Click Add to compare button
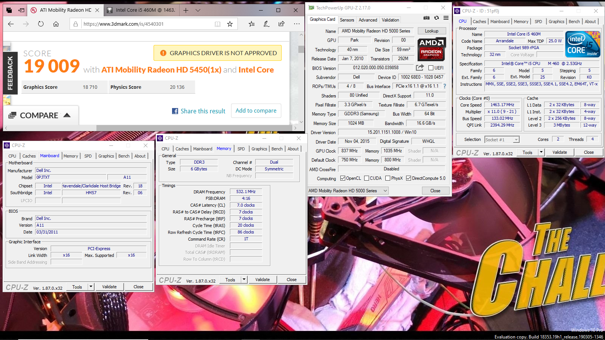Viewport: 605px width, 340px height. [256, 111]
